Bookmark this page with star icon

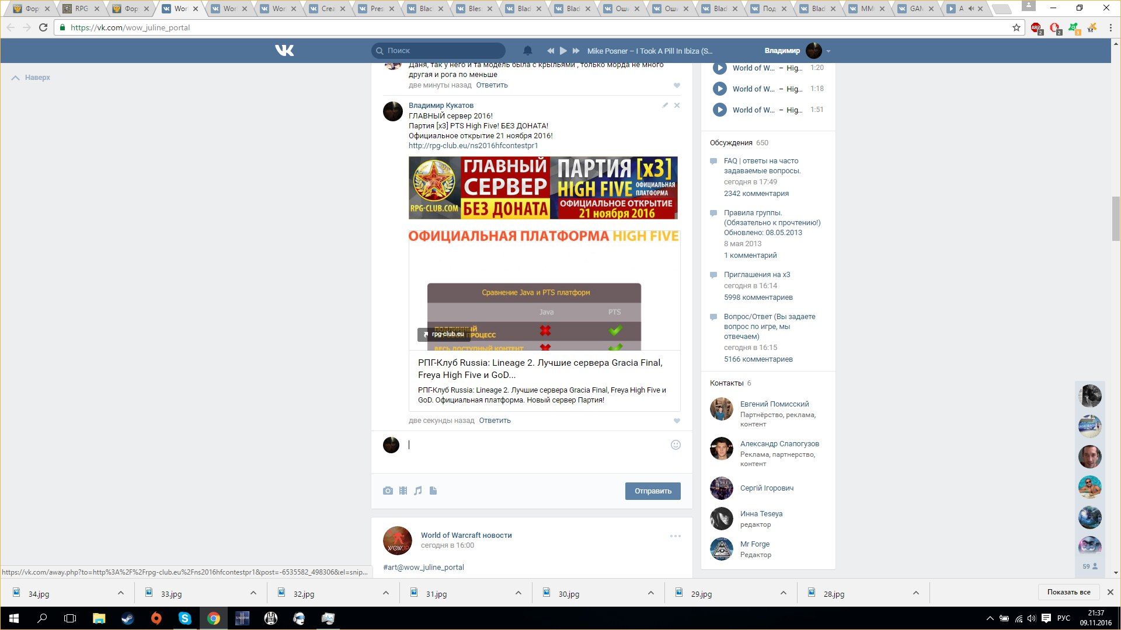pos(1016,27)
